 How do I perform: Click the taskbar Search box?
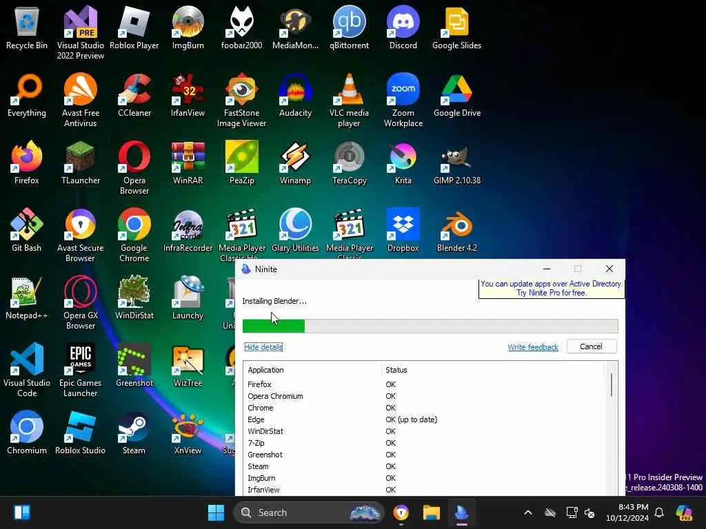[x=309, y=512]
